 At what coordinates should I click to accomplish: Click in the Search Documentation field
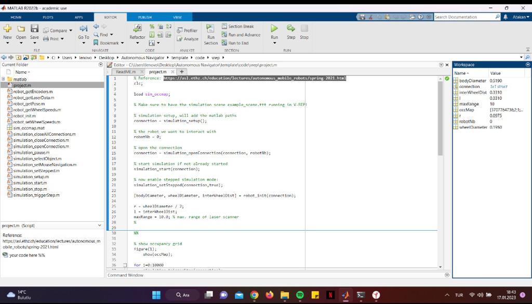point(464,17)
